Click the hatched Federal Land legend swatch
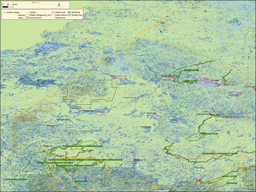 click(53, 12)
